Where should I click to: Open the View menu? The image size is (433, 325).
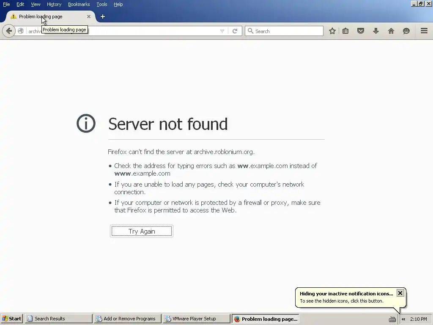(x=36, y=4)
